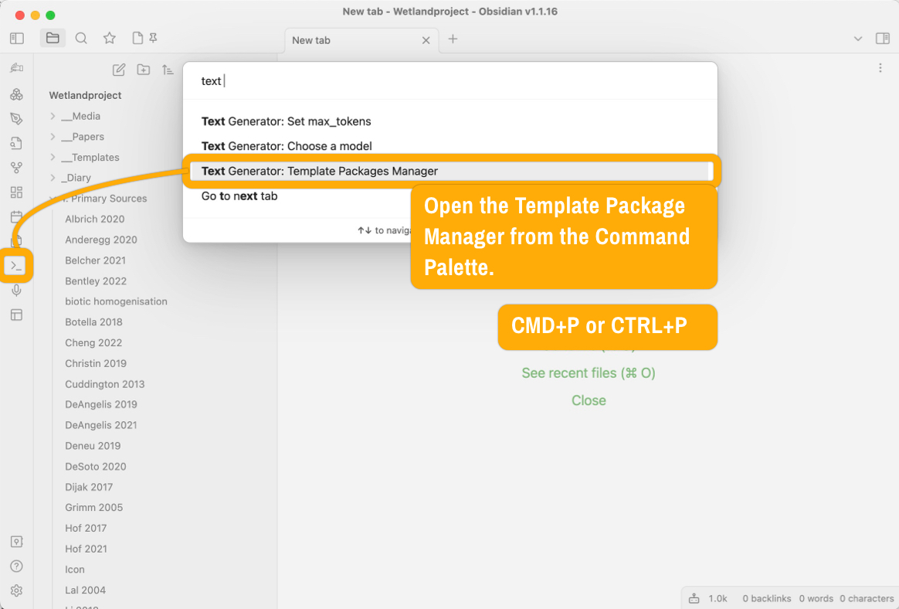Open graph view ribbon icon
Viewport: 899px width, 609px height.
coord(17,168)
